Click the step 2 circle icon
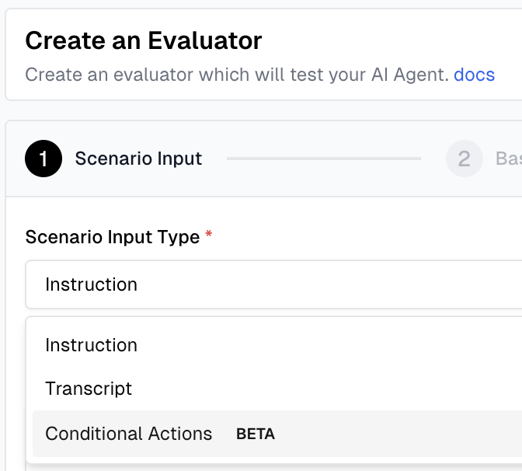Image resolution: width=522 pixels, height=471 pixels. (x=464, y=159)
